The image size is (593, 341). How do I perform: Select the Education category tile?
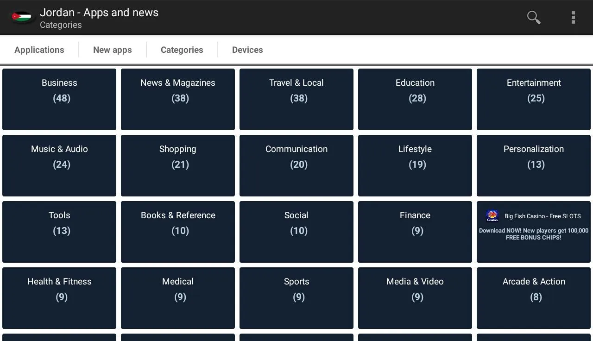click(415, 99)
